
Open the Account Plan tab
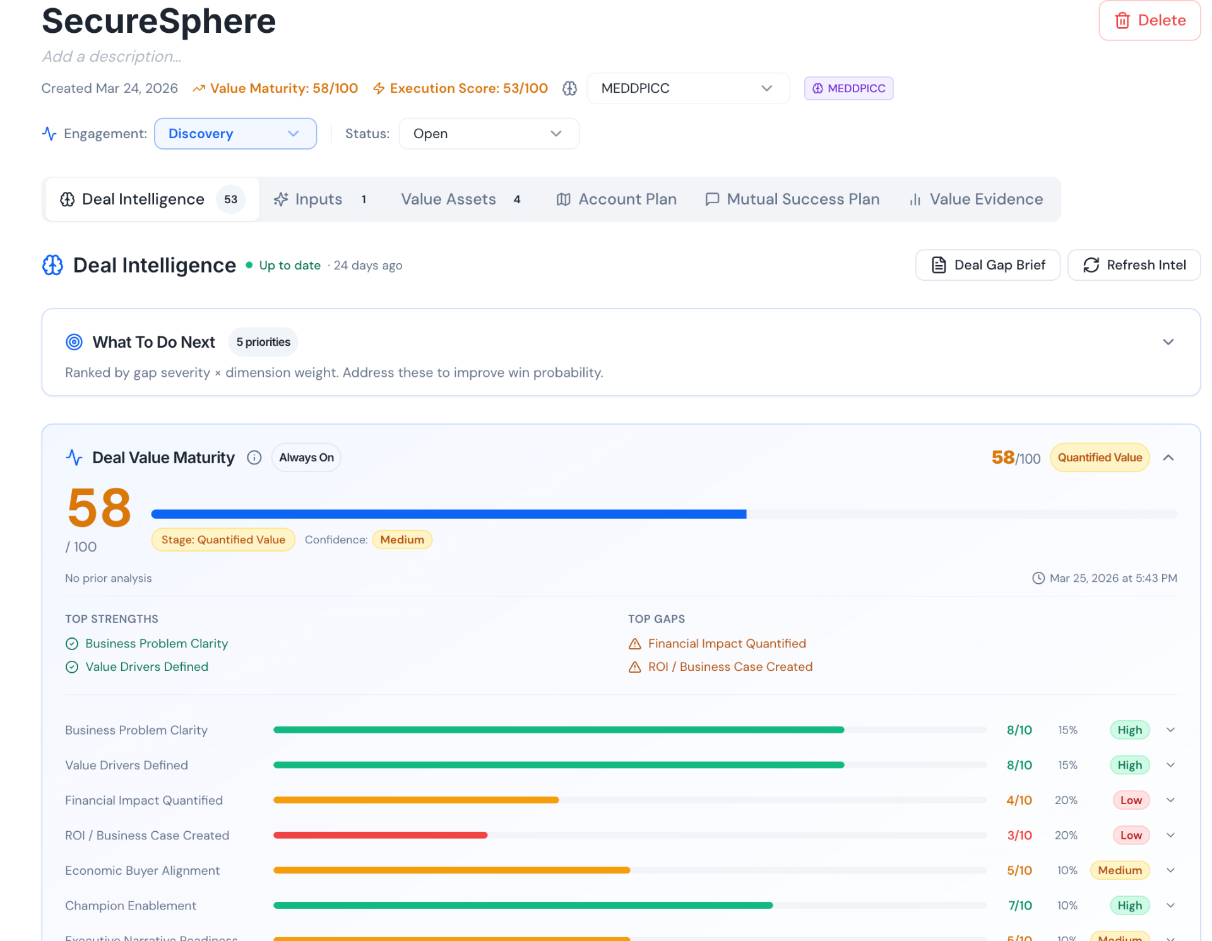pos(616,199)
